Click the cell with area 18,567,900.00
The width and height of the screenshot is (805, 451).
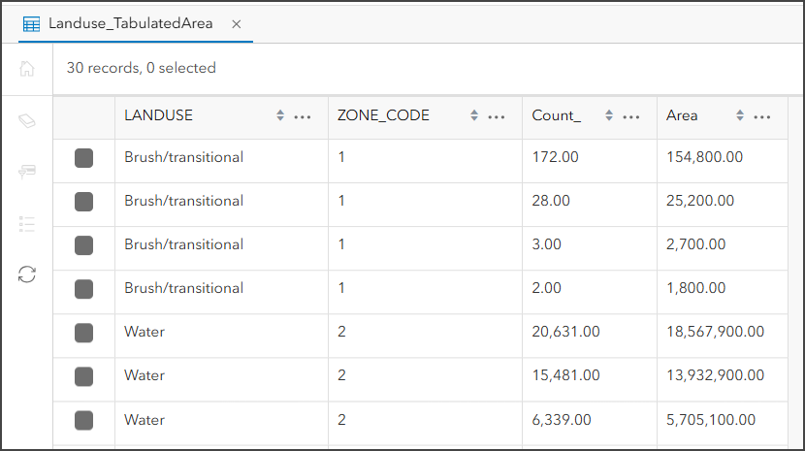click(715, 332)
